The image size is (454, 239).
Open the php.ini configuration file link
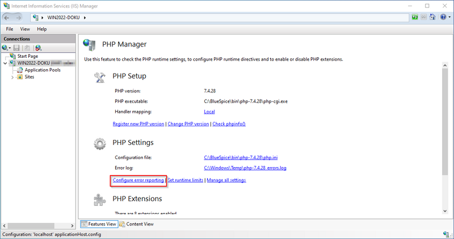[233, 157]
